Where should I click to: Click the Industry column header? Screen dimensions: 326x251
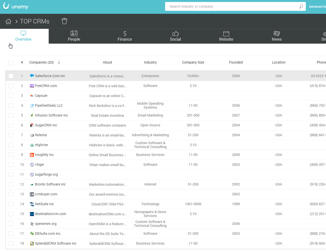(150, 62)
